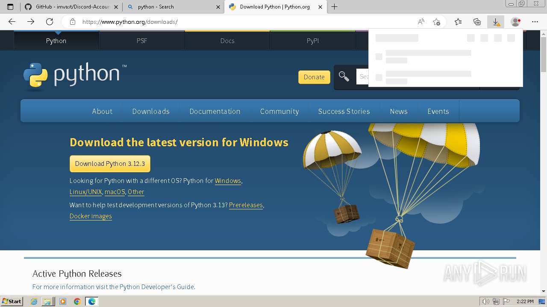Click the Edge taskbar icon
This screenshot has height=307, width=547.
[91, 301]
